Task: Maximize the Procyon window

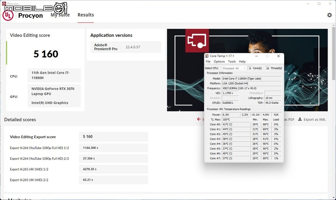Action: coord(319,4)
